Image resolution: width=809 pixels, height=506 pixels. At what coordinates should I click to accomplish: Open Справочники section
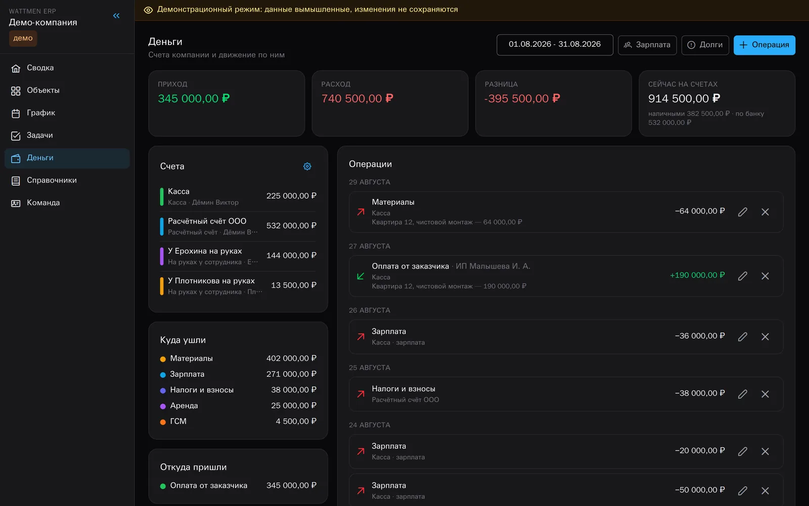(x=67, y=180)
